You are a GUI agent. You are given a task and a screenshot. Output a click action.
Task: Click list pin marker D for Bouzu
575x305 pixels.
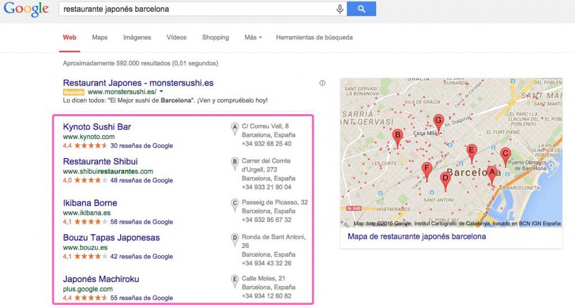(x=235, y=240)
